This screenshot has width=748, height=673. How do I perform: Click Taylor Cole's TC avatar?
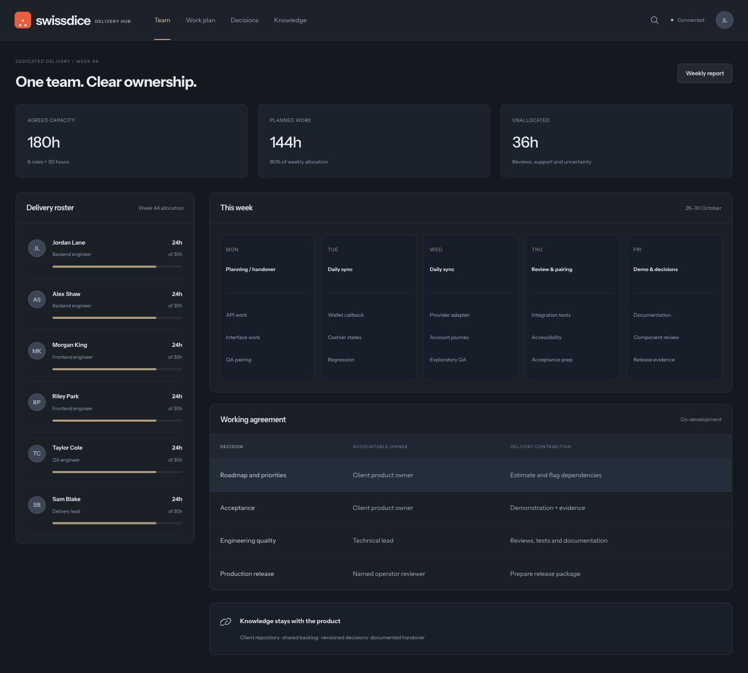click(x=37, y=453)
